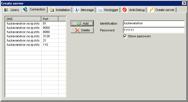
Task: Click the Keylogger tab keyboard icon
Action: click(x=100, y=10)
